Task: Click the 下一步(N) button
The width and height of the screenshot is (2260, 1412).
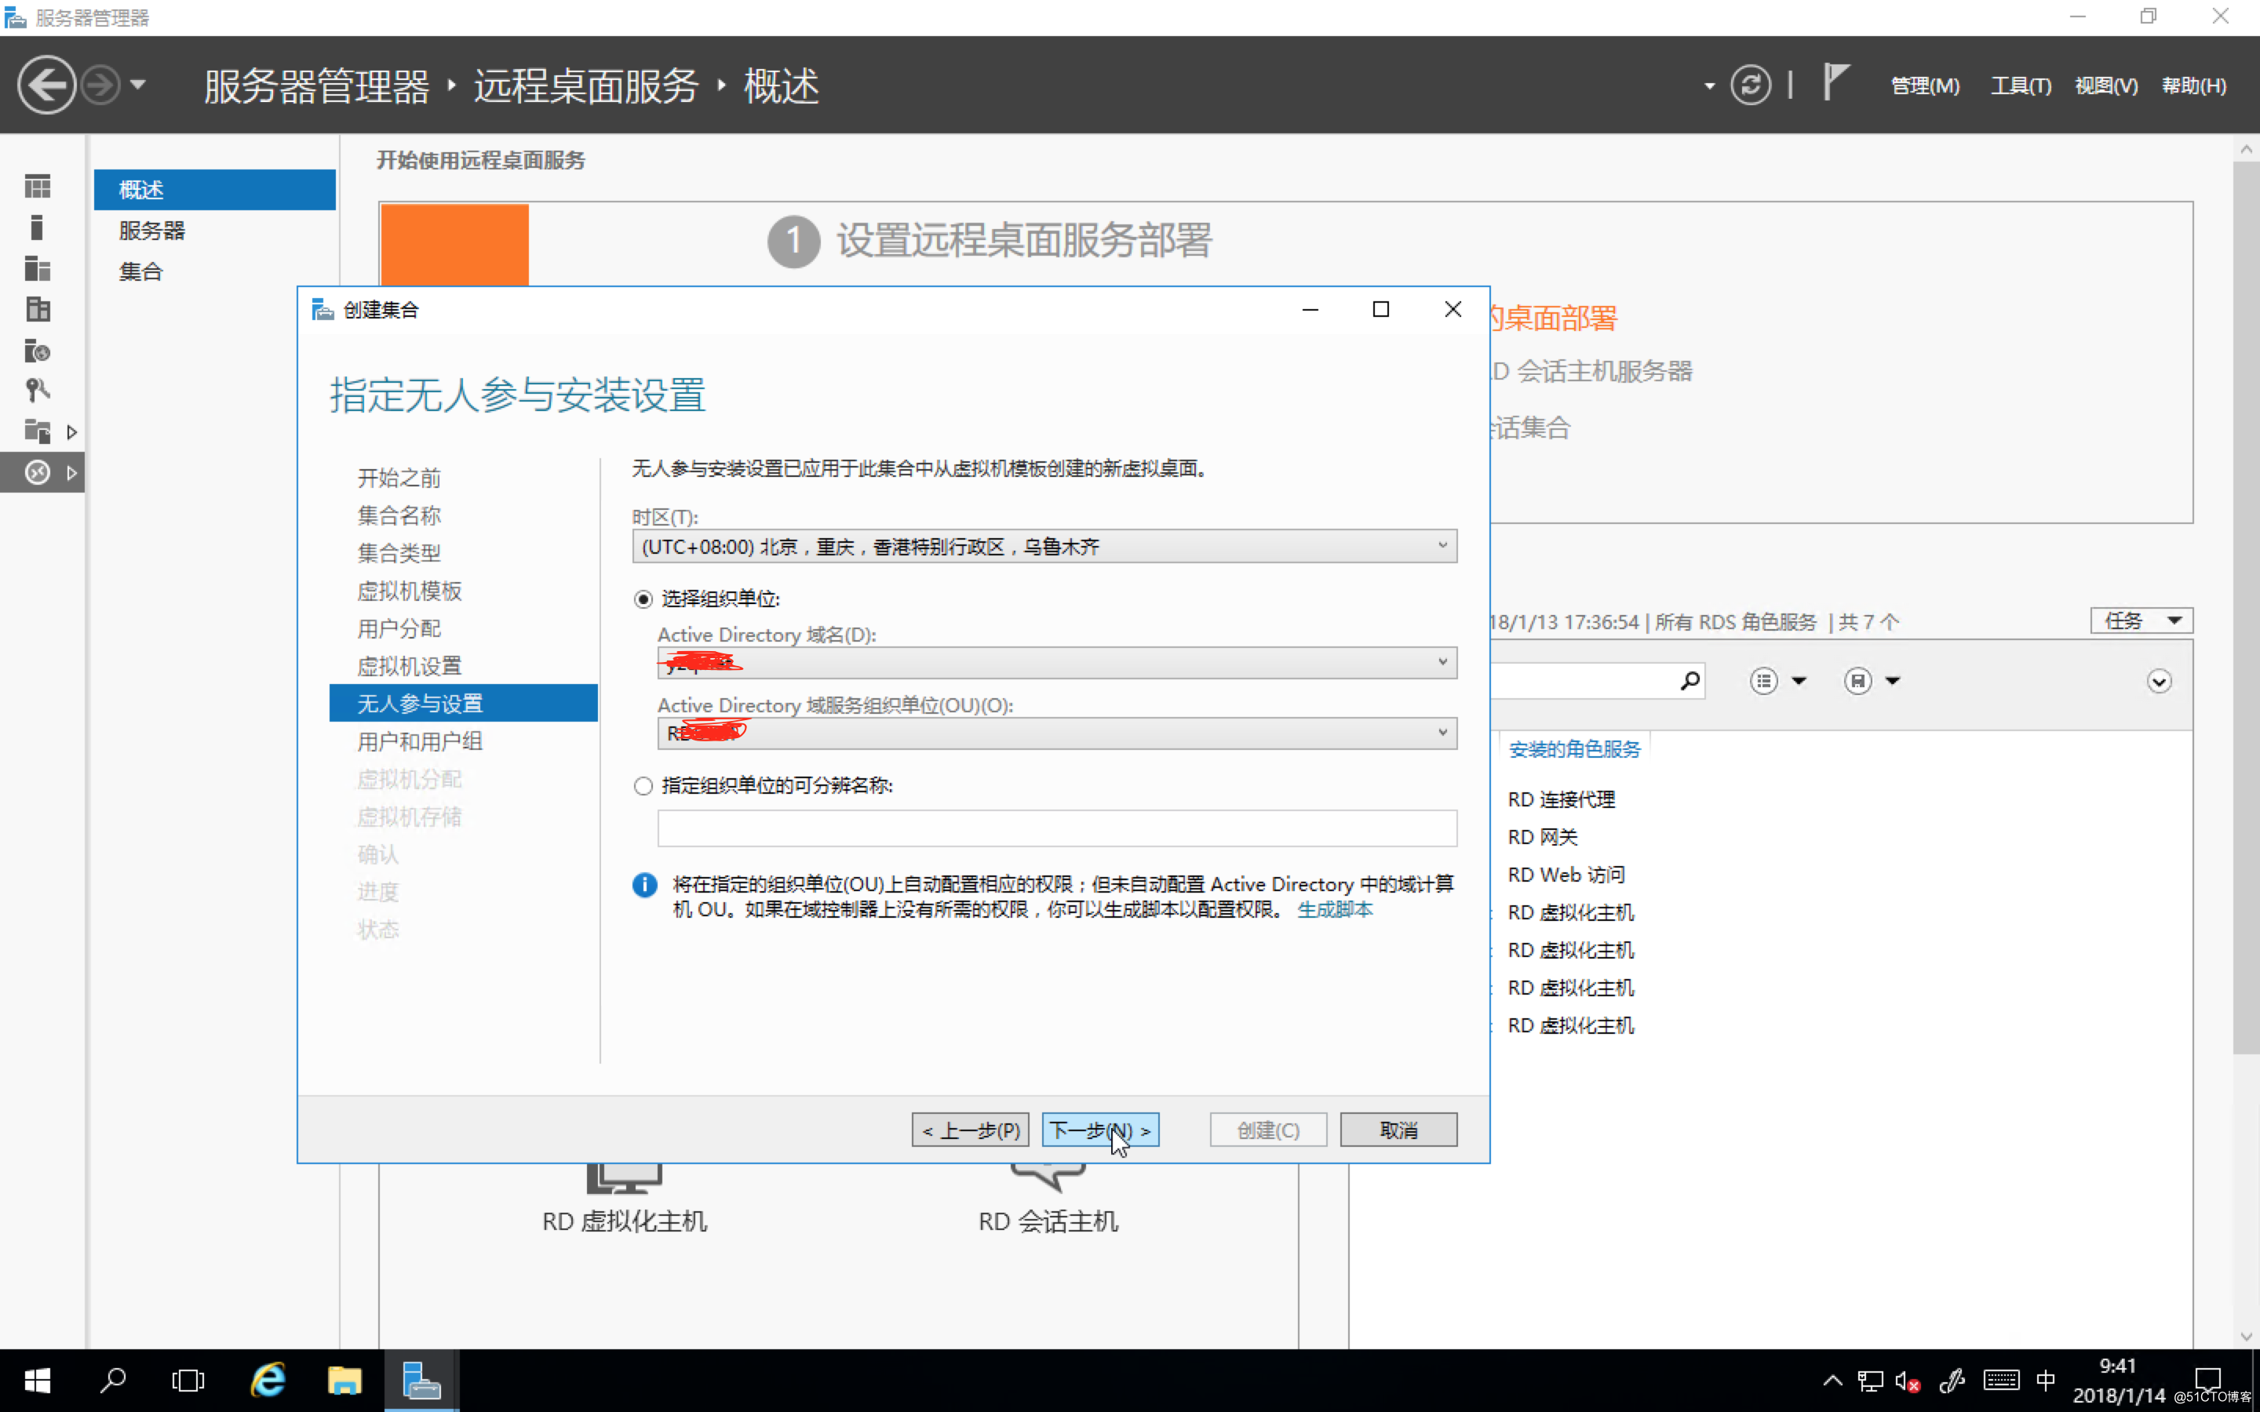Action: [1100, 1130]
